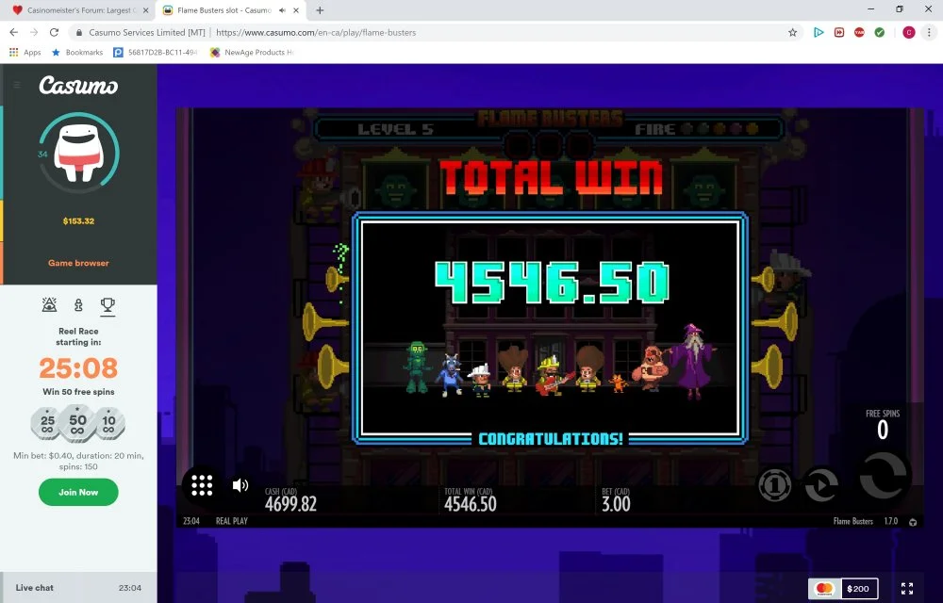Click the 25 free spins prize badge
This screenshot has height=603, width=943.
pyautogui.click(x=47, y=424)
